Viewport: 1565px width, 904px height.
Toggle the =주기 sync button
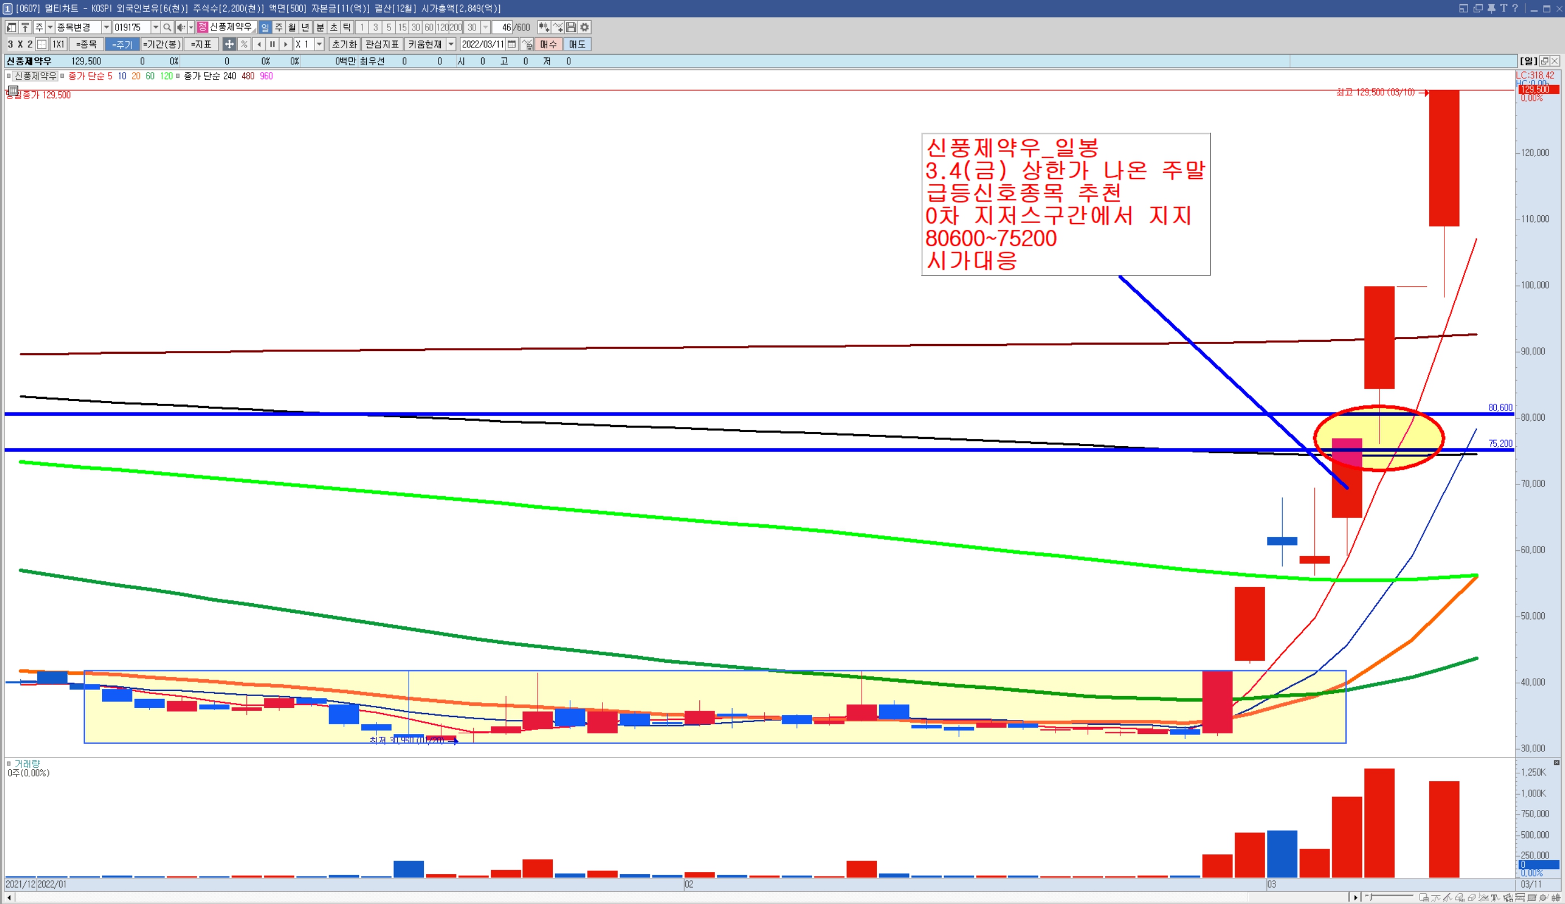tap(122, 44)
